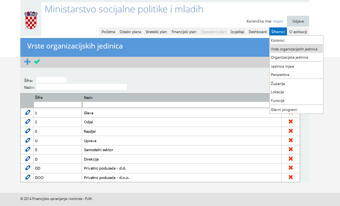Edit the Privatno poduzeće - d.d. row pencil
Screen dimensions: 340x206
27,168
